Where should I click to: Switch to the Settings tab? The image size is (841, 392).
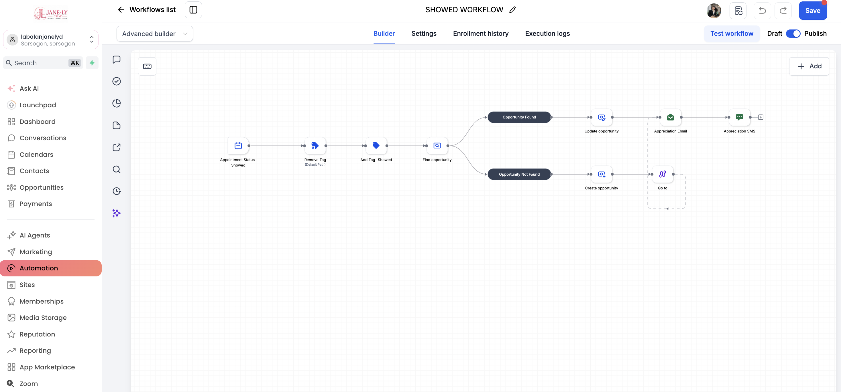click(424, 33)
